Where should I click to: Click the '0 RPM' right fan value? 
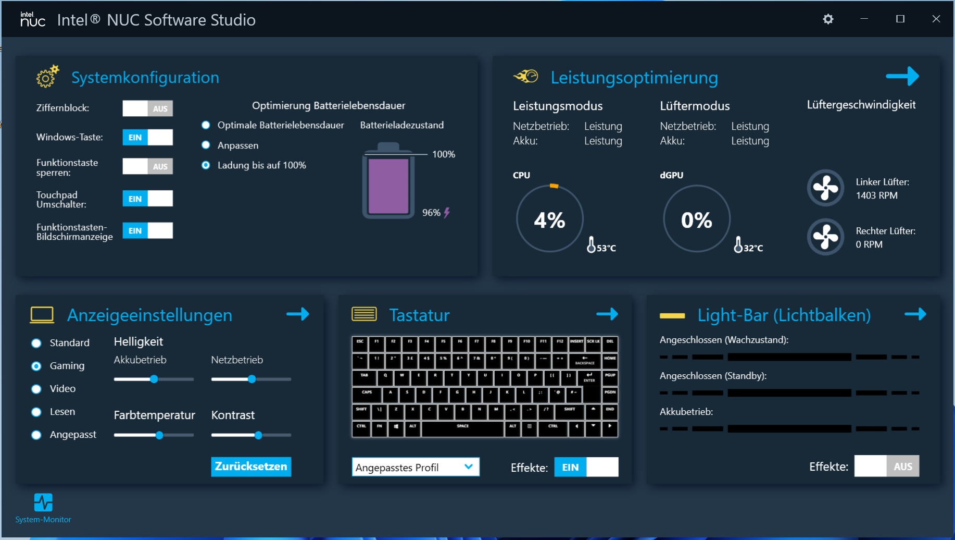(869, 244)
